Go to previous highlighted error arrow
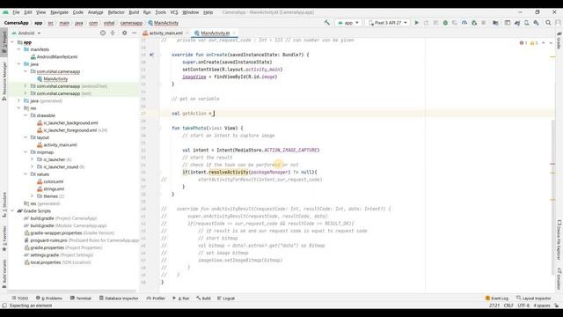Screen dimensions: 563x317 [x=544, y=43]
